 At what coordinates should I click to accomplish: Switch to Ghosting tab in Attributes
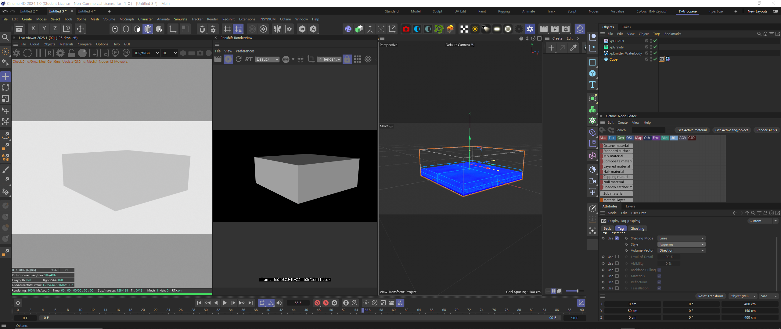637,228
